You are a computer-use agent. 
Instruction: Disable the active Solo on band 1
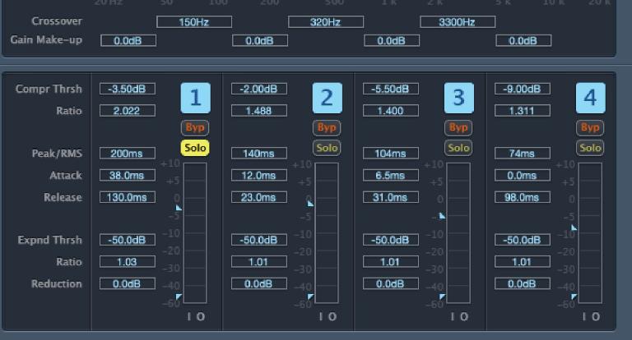click(195, 148)
